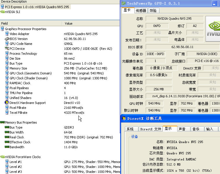Image resolution: width=220 pixels, height=174 pixels.
Task: Click the Real Clock memory icon
Action: click(7, 137)
